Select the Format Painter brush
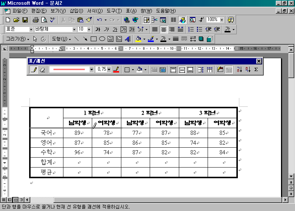Viewport: 295px width, 211px height. 89,20
